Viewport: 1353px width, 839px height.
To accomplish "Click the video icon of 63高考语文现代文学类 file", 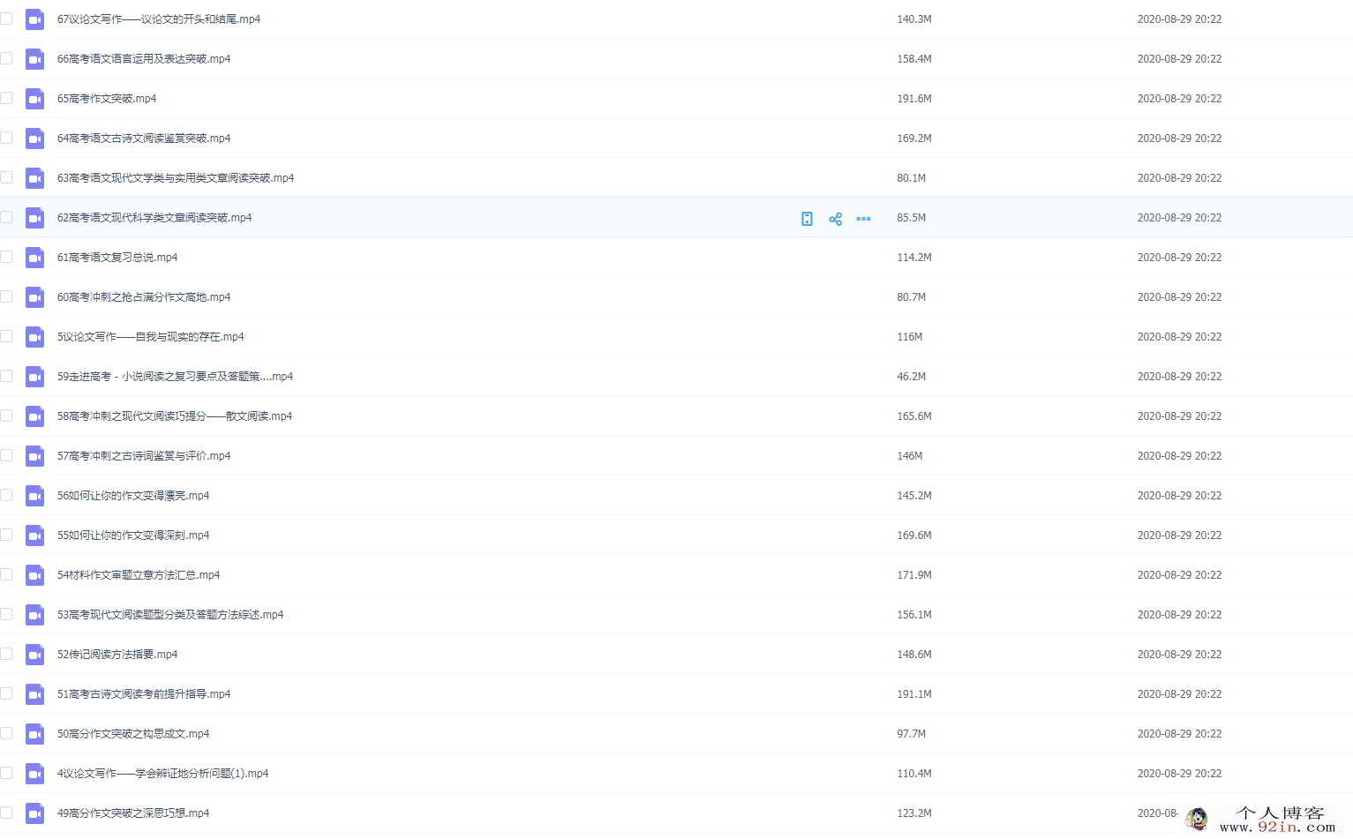I will point(34,178).
